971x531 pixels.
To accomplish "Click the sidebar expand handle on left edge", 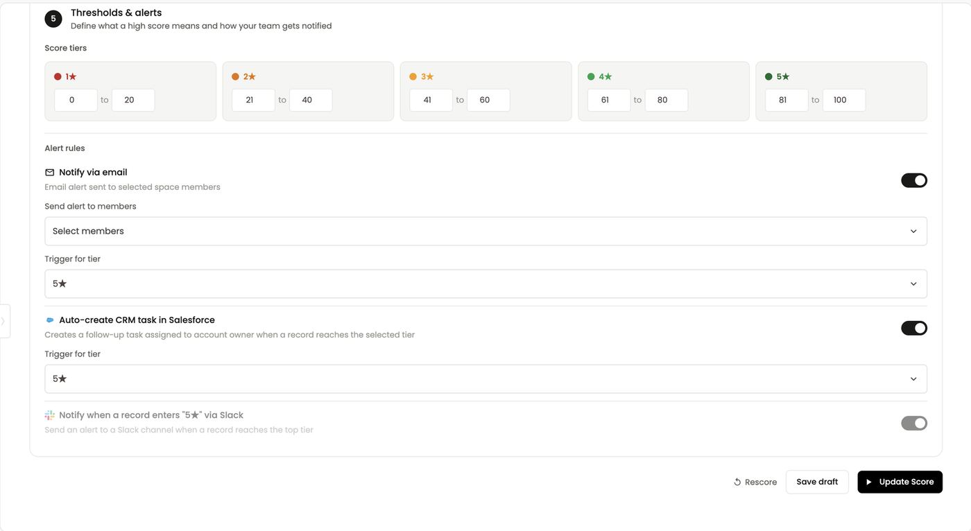I will click(4, 321).
